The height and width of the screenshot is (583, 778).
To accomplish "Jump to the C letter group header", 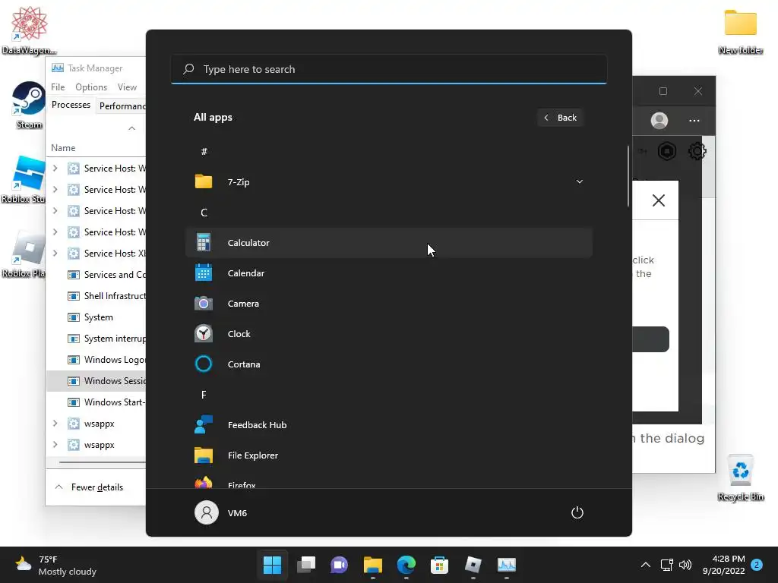I will click(x=204, y=213).
